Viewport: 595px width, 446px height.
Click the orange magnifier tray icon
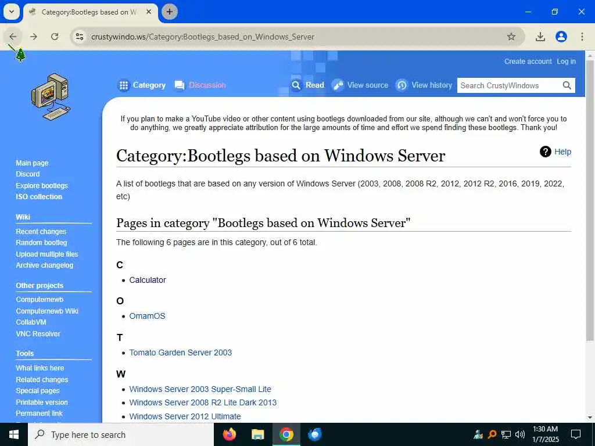(492, 434)
